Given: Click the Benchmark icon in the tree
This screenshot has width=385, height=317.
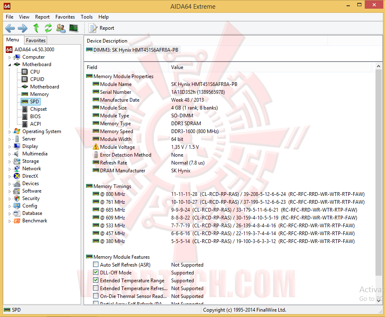Looking at the screenshot, I should (x=17, y=221).
